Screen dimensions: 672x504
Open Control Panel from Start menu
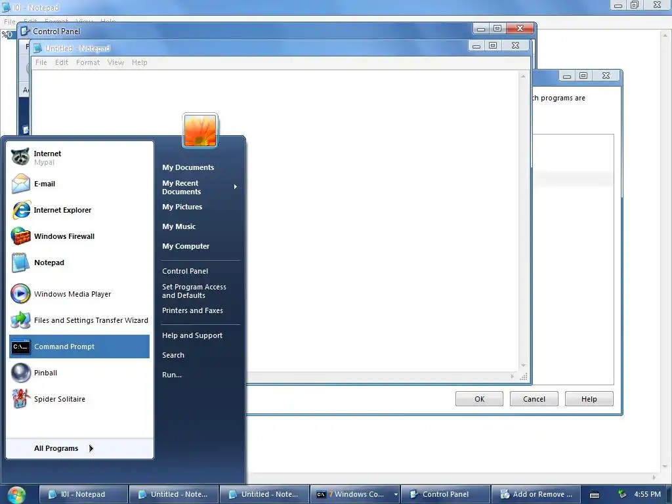[x=184, y=271]
